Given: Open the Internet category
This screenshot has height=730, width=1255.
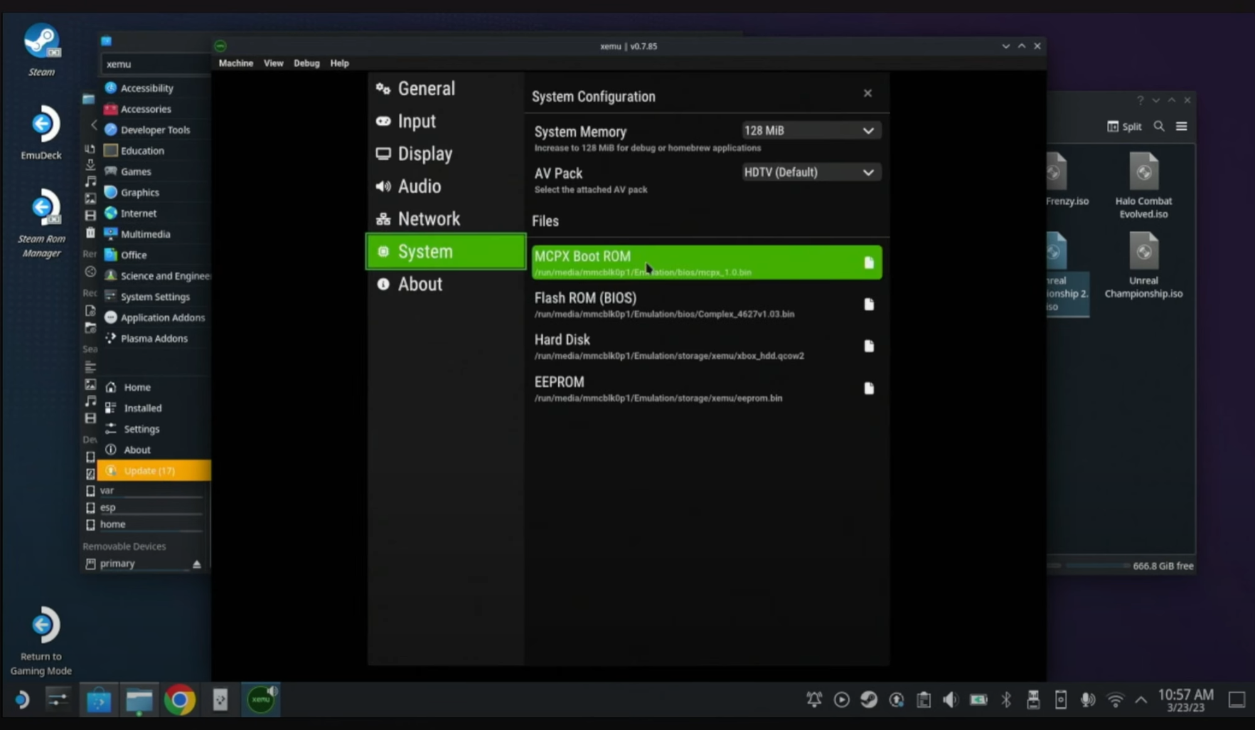Looking at the screenshot, I should [x=154, y=213].
